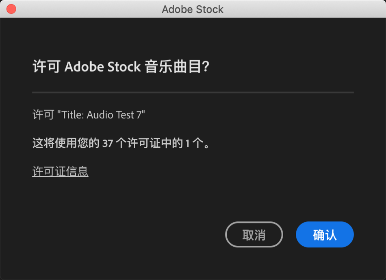
Task: Open license info from the dialog
Action: 60,171
